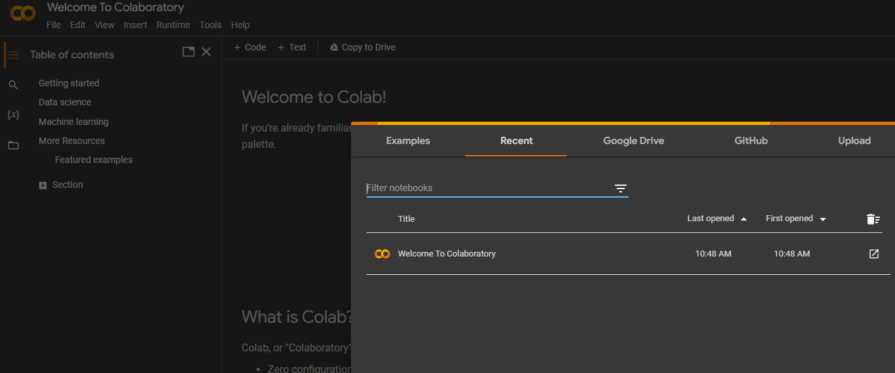This screenshot has height=373, width=895.
Task: Click Copy to Drive button
Action: tap(363, 47)
